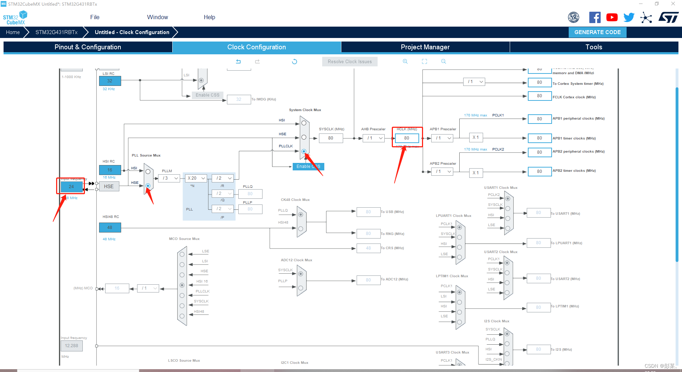Image resolution: width=682 pixels, height=372 pixels.
Task: Click the vertical scrollbar of clock diagram
Action: coord(677,174)
